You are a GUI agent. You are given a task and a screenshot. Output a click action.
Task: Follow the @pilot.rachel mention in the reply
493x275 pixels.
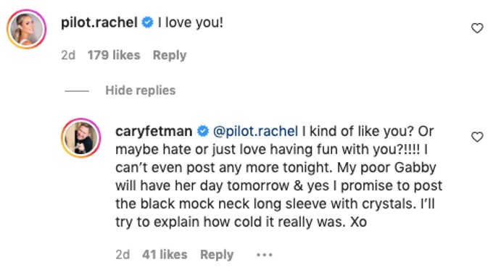[255, 131]
